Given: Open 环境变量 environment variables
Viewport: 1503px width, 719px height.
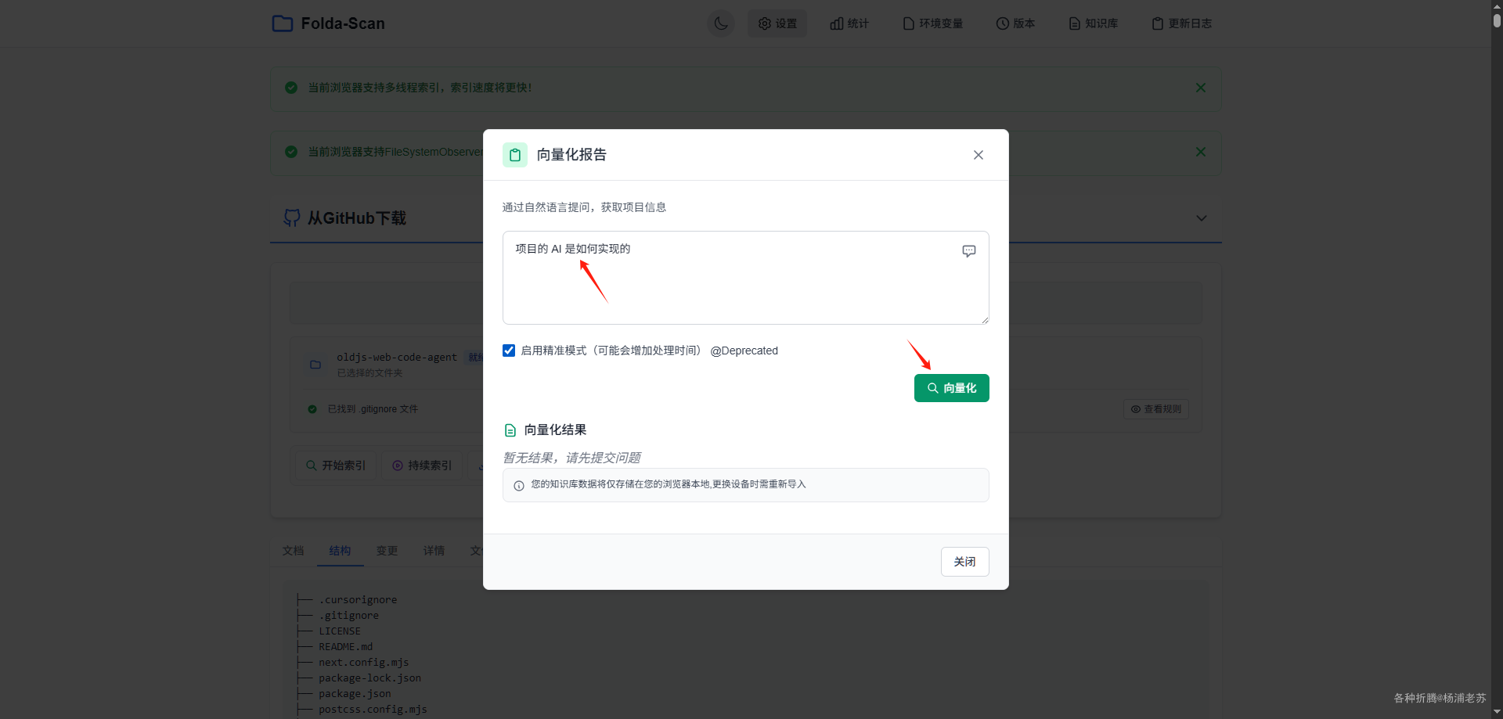Looking at the screenshot, I should tap(933, 23).
